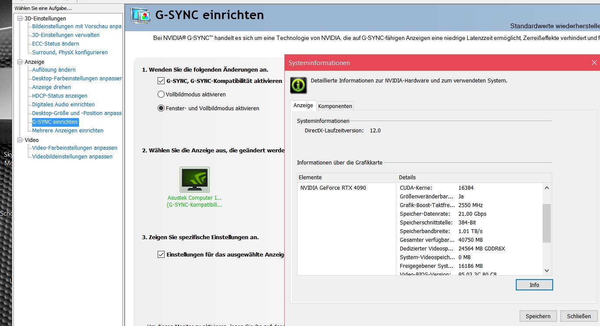Click the Speicherbandbreite 1.01 TB/s row
The image size is (600, 326).
tap(470, 231)
